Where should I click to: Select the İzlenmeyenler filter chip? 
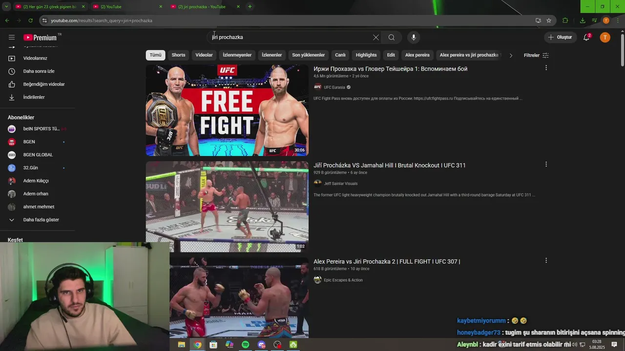237,55
